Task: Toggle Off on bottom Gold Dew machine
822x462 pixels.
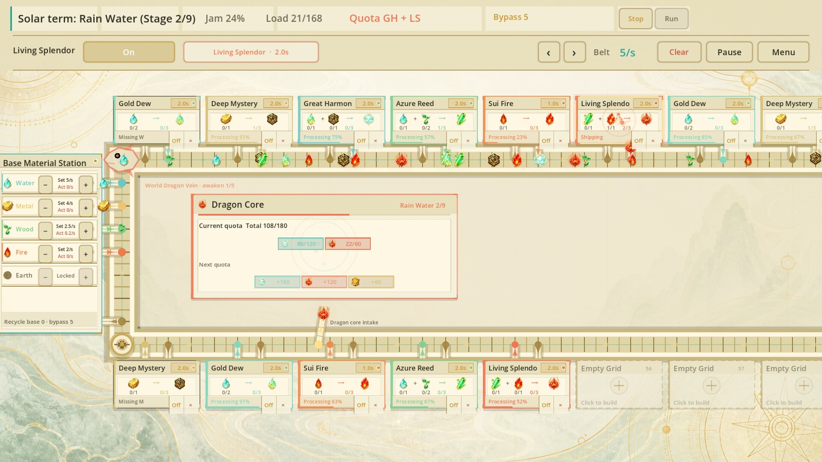Action: click(x=269, y=405)
